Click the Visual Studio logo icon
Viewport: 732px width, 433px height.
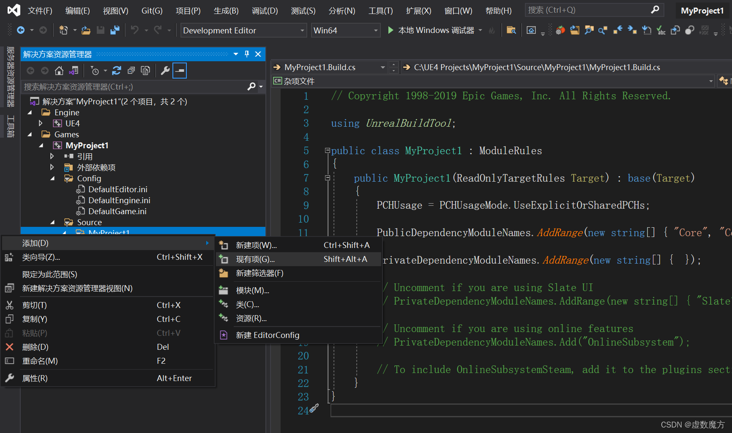coord(14,10)
